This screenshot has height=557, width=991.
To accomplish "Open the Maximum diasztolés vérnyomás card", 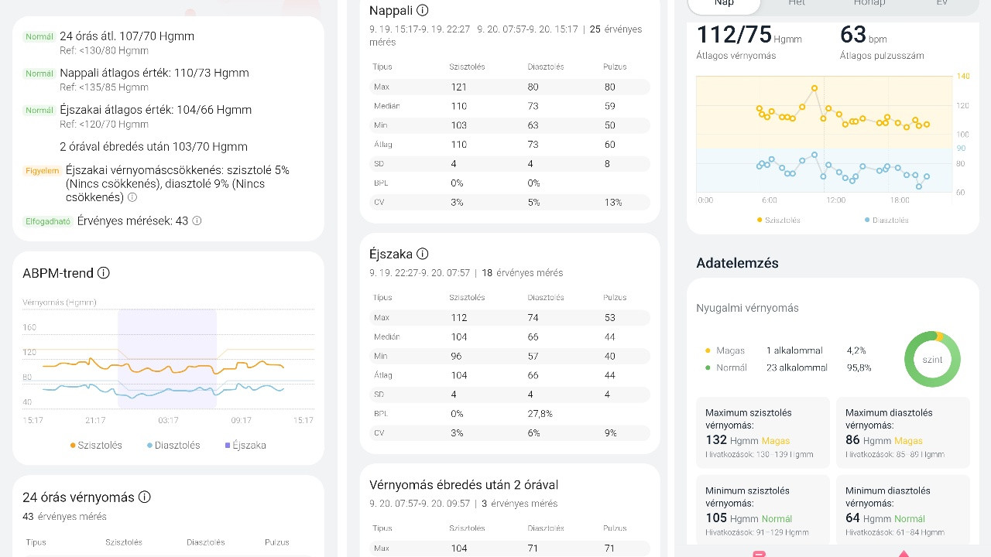I will coord(903,432).
